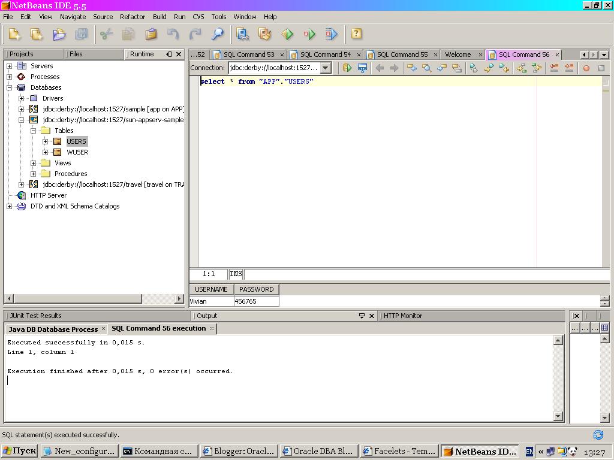
Task: Expand the Servers node
Action: coord(10,66)
